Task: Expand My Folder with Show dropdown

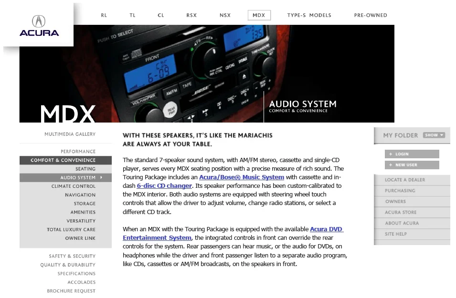Action: 434,135
